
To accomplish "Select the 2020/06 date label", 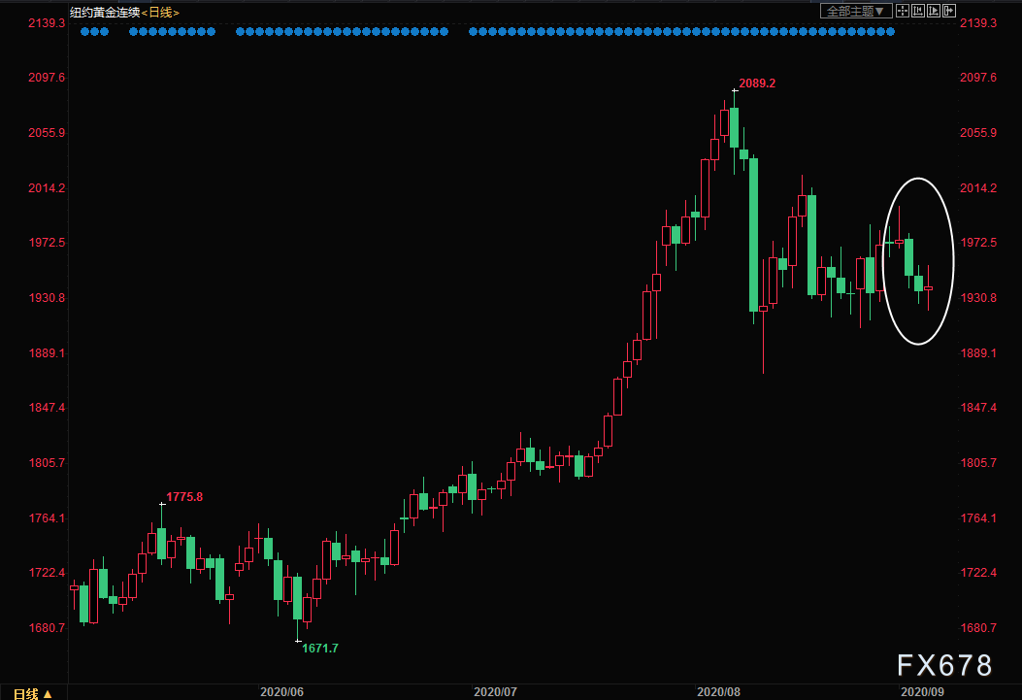I will (282, 692).
